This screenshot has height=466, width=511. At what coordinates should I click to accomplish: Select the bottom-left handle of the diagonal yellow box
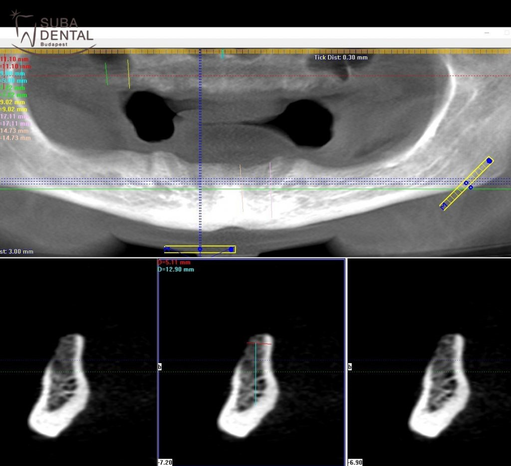pyautogui.click(x=443, y=206)
